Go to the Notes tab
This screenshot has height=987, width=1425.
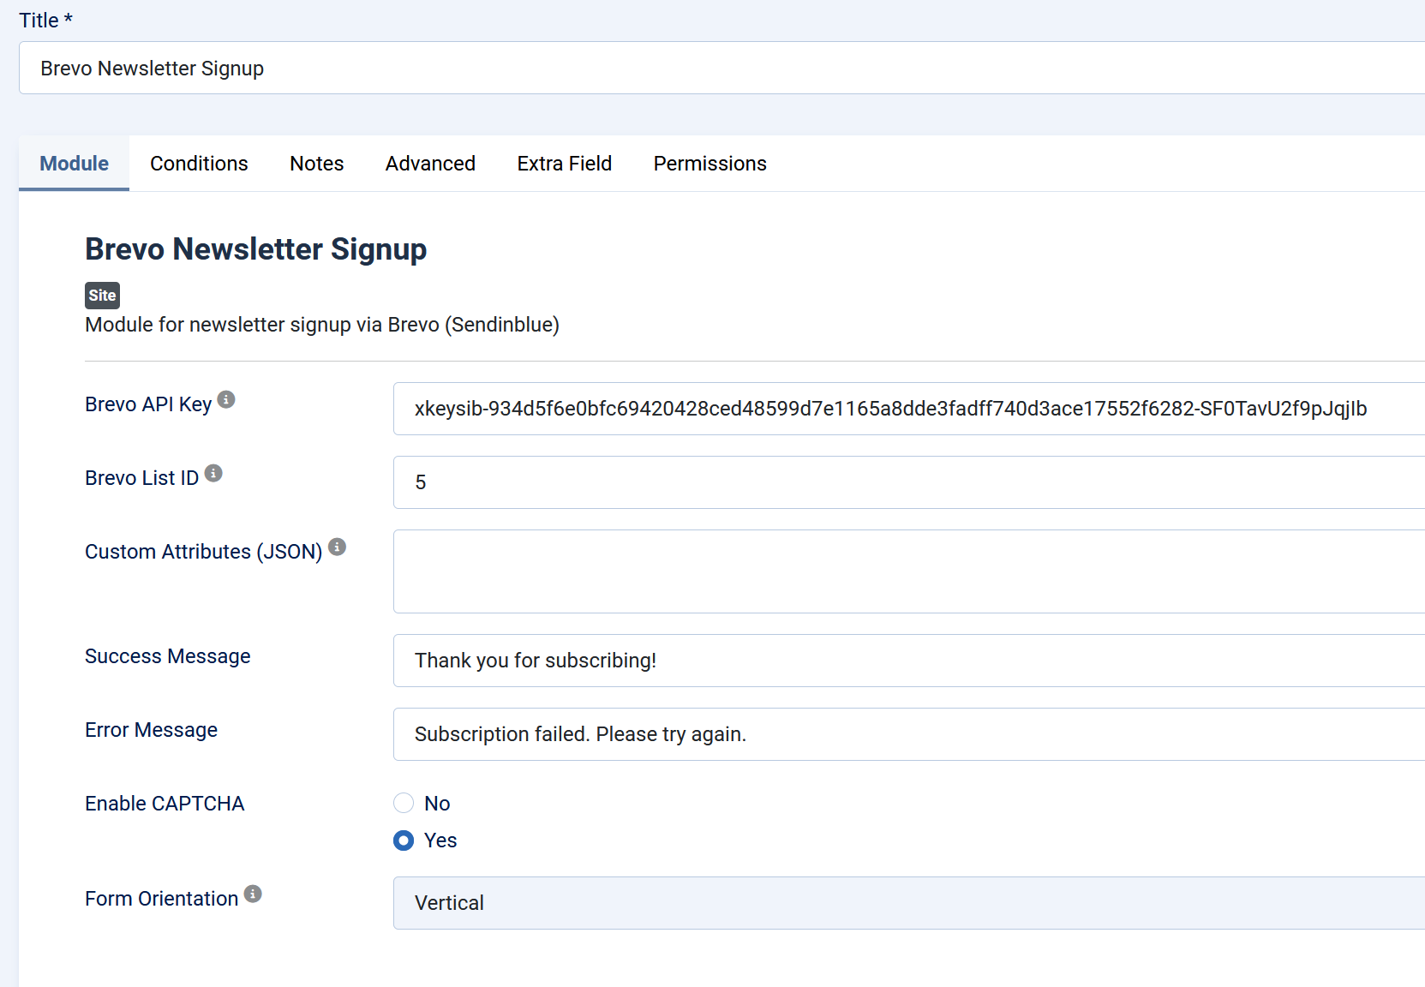pyautogui.click(x=316, y=164)
